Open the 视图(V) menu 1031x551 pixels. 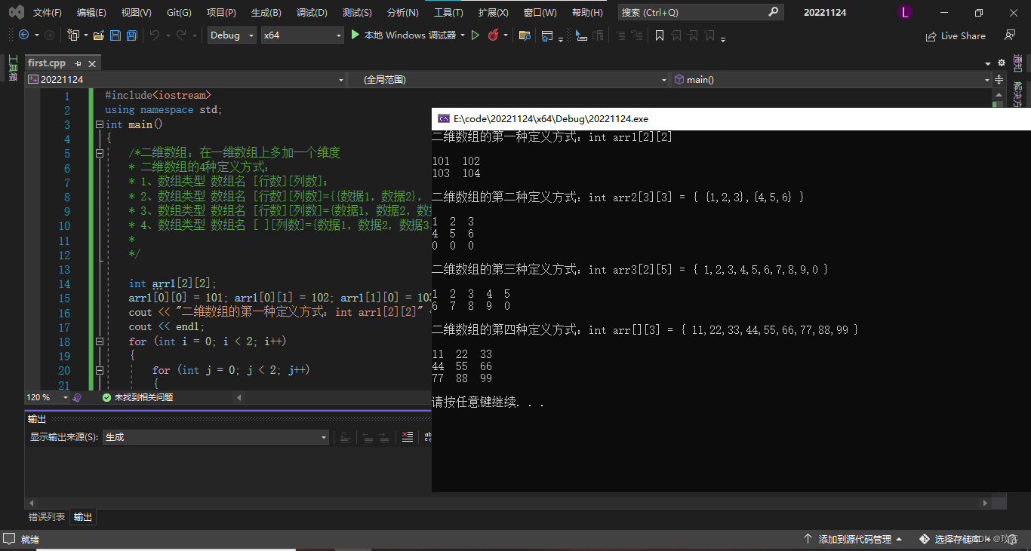pyautogui.click(x=136, y=12)
